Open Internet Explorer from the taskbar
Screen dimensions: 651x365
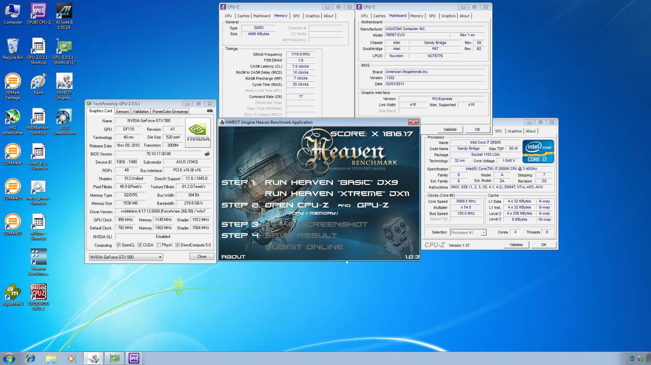point(31,358)
